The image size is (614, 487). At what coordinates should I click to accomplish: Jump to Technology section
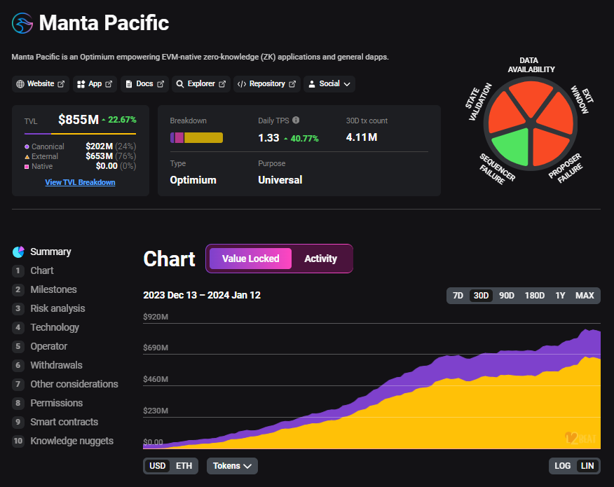tap(55, 328)
